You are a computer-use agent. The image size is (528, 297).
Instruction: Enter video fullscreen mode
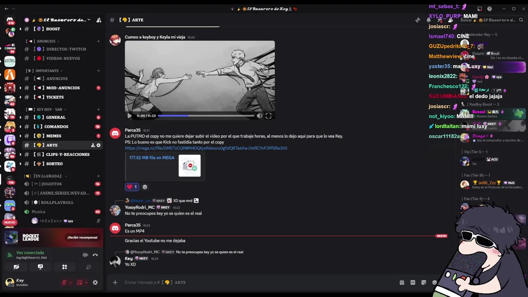coord(269,116)
